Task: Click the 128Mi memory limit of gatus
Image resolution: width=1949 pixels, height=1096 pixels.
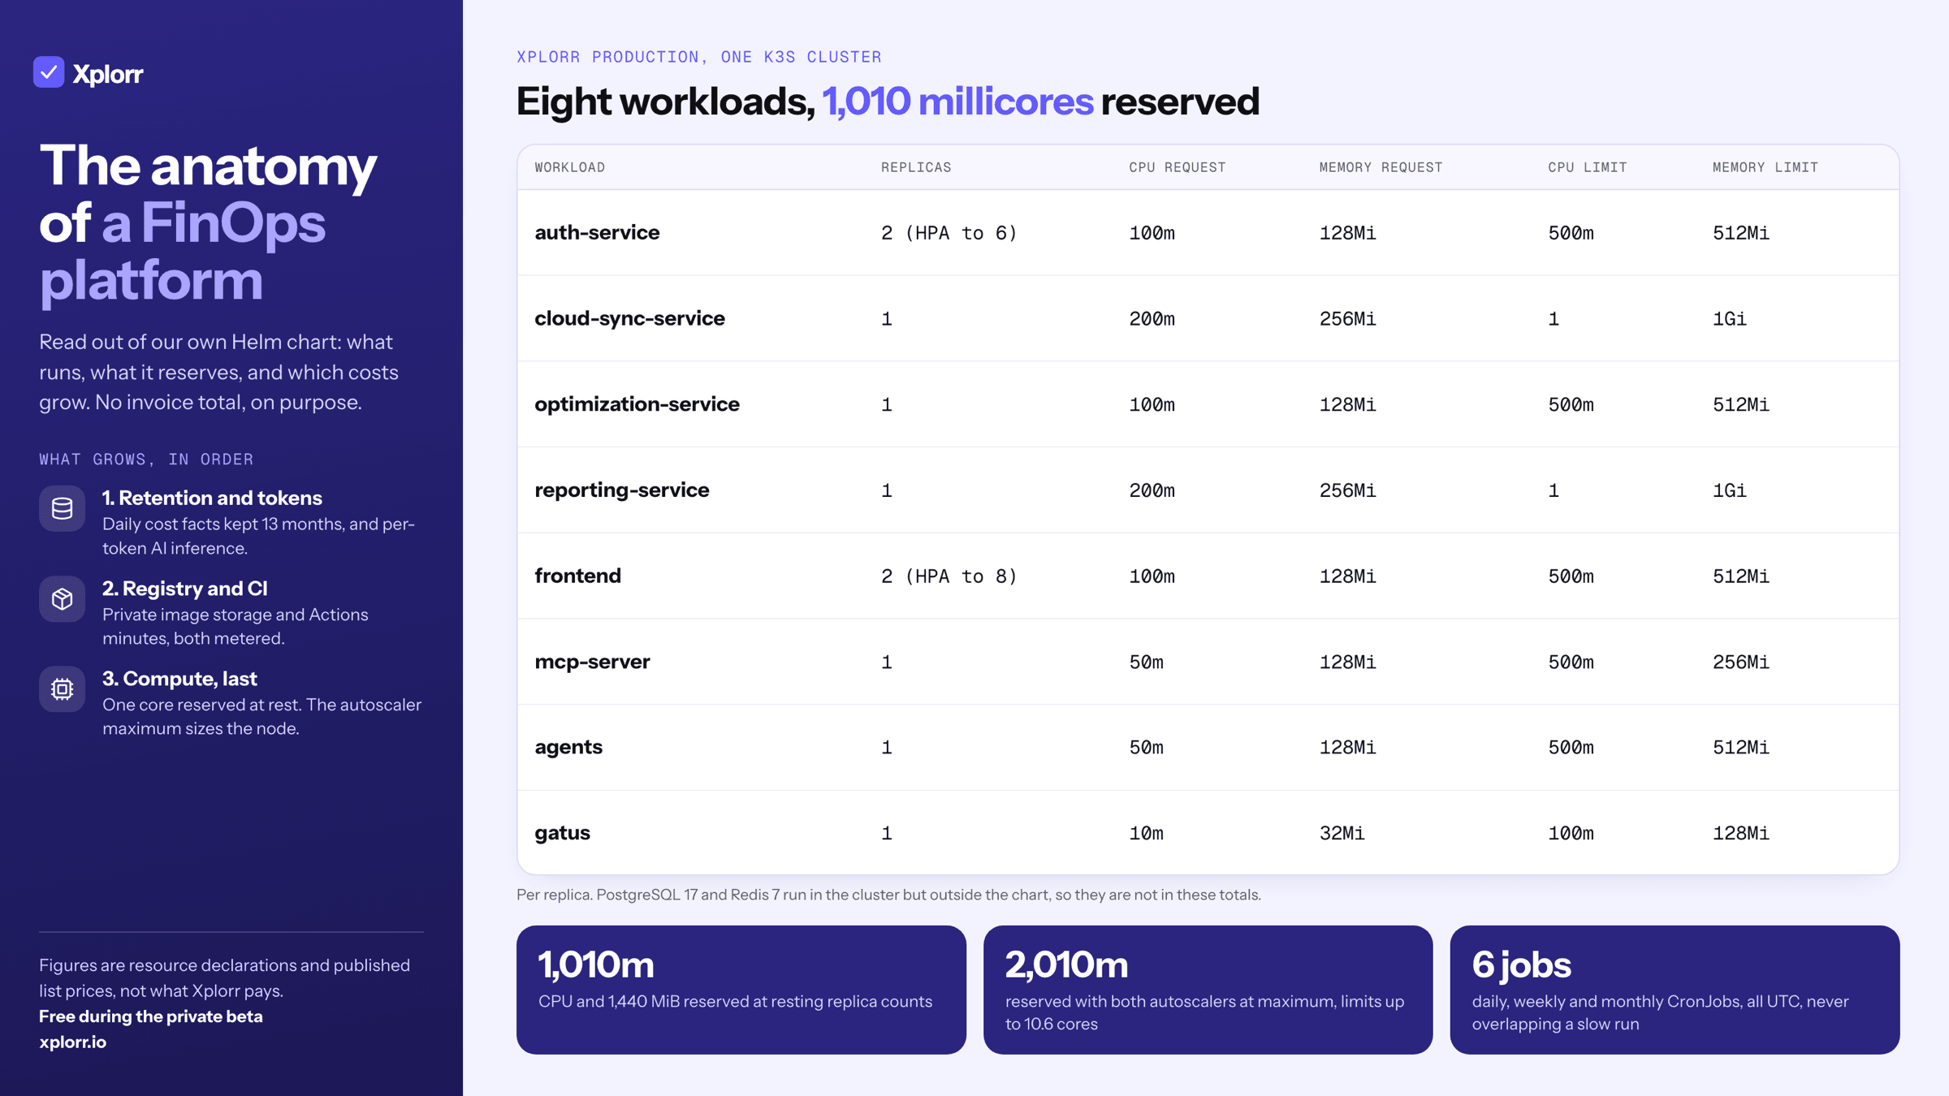Action: click(x=1741, y=834)
